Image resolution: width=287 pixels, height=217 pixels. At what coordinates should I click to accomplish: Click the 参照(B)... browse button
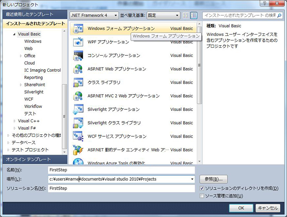coord(214,179)
